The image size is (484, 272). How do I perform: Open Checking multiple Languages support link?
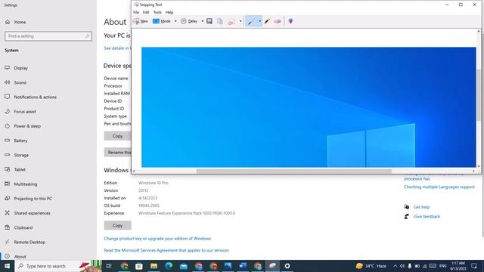coord(439,187)
